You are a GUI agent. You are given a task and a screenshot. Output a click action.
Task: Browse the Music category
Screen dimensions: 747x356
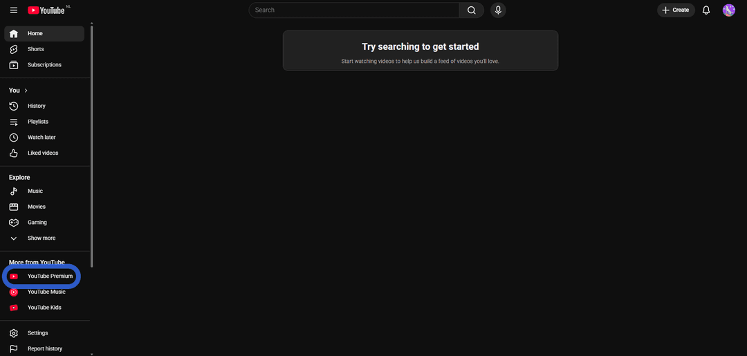click(x=44, y=191)
